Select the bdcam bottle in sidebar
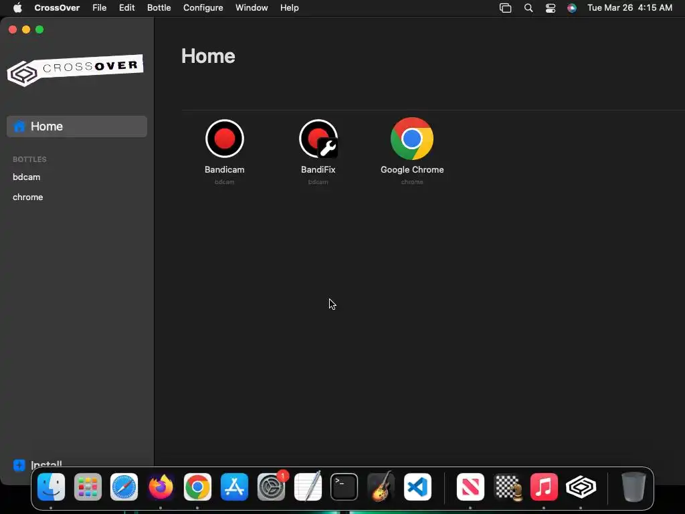The image size is (685, 514). 27,177
